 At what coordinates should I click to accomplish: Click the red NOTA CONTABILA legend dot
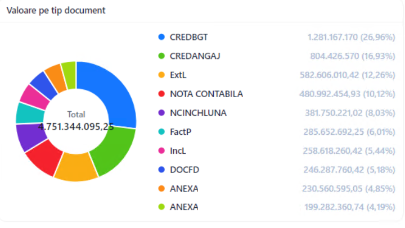pos(161,94)
